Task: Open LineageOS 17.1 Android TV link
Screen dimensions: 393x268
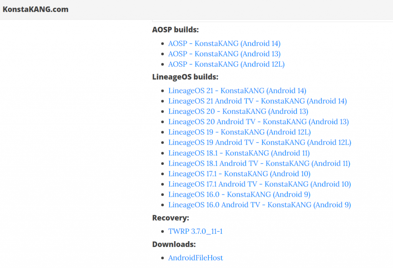Action: 259,184
